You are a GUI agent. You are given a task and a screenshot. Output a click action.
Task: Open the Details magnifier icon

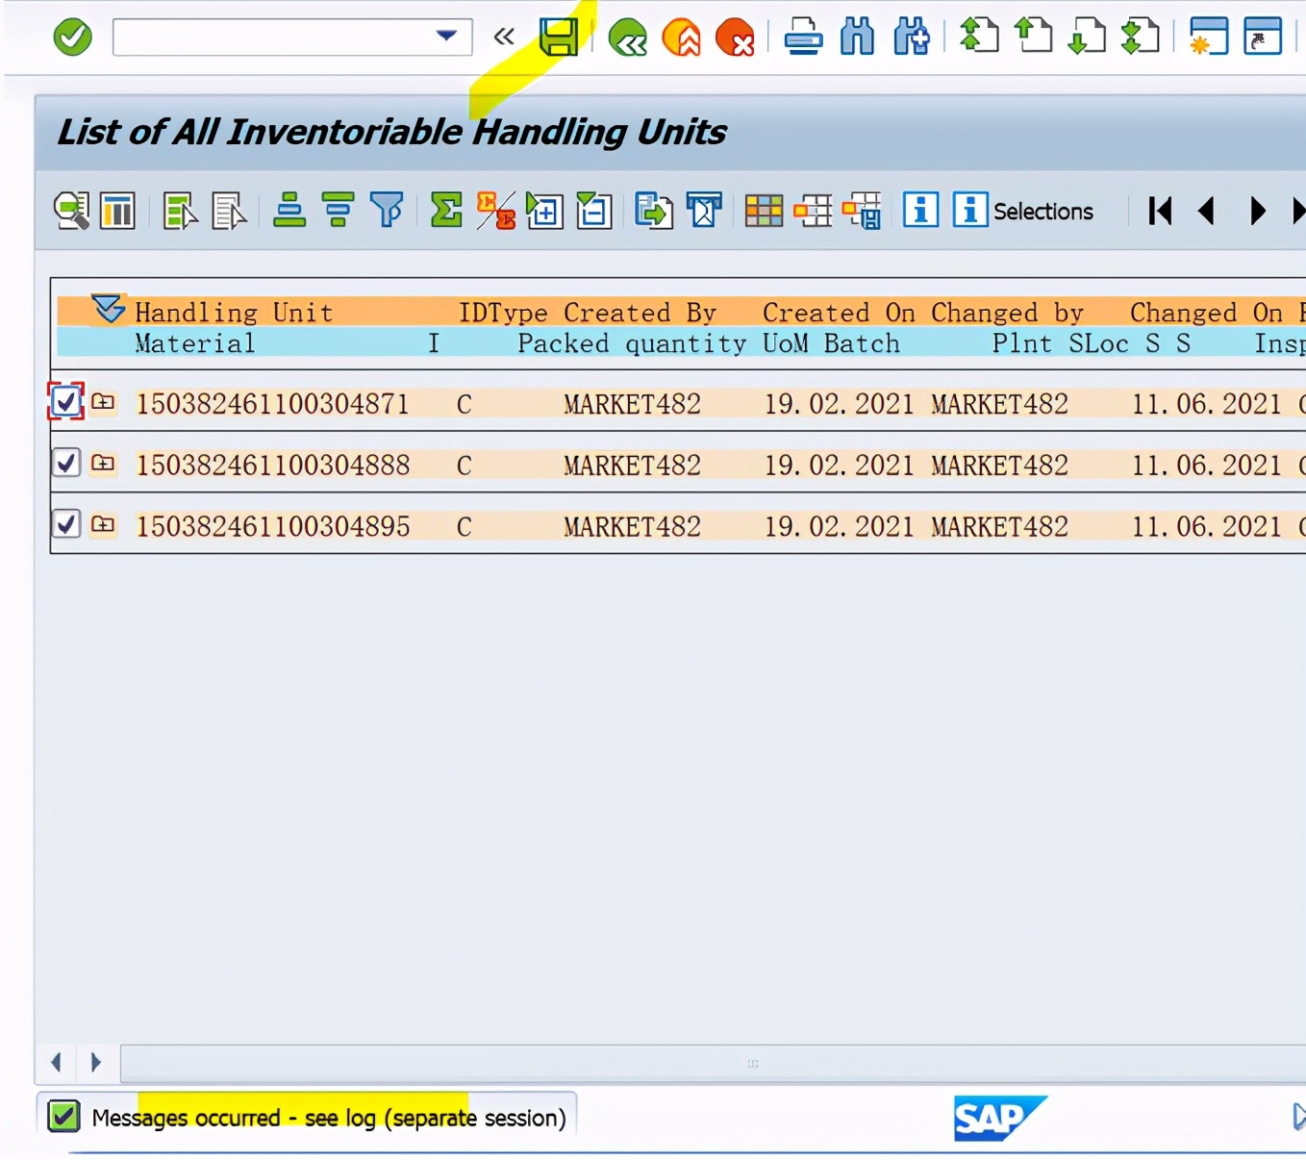tap(71, 211)
